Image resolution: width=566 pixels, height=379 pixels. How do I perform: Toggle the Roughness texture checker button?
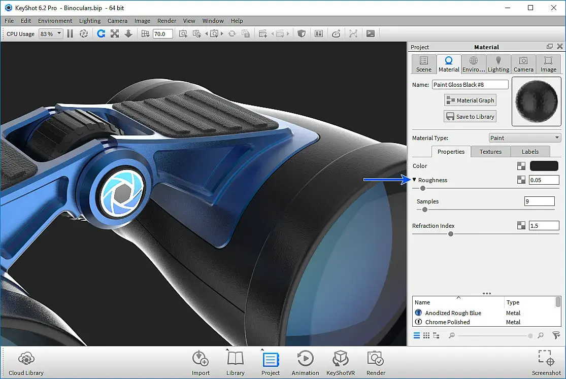click(x=521, y=180)
